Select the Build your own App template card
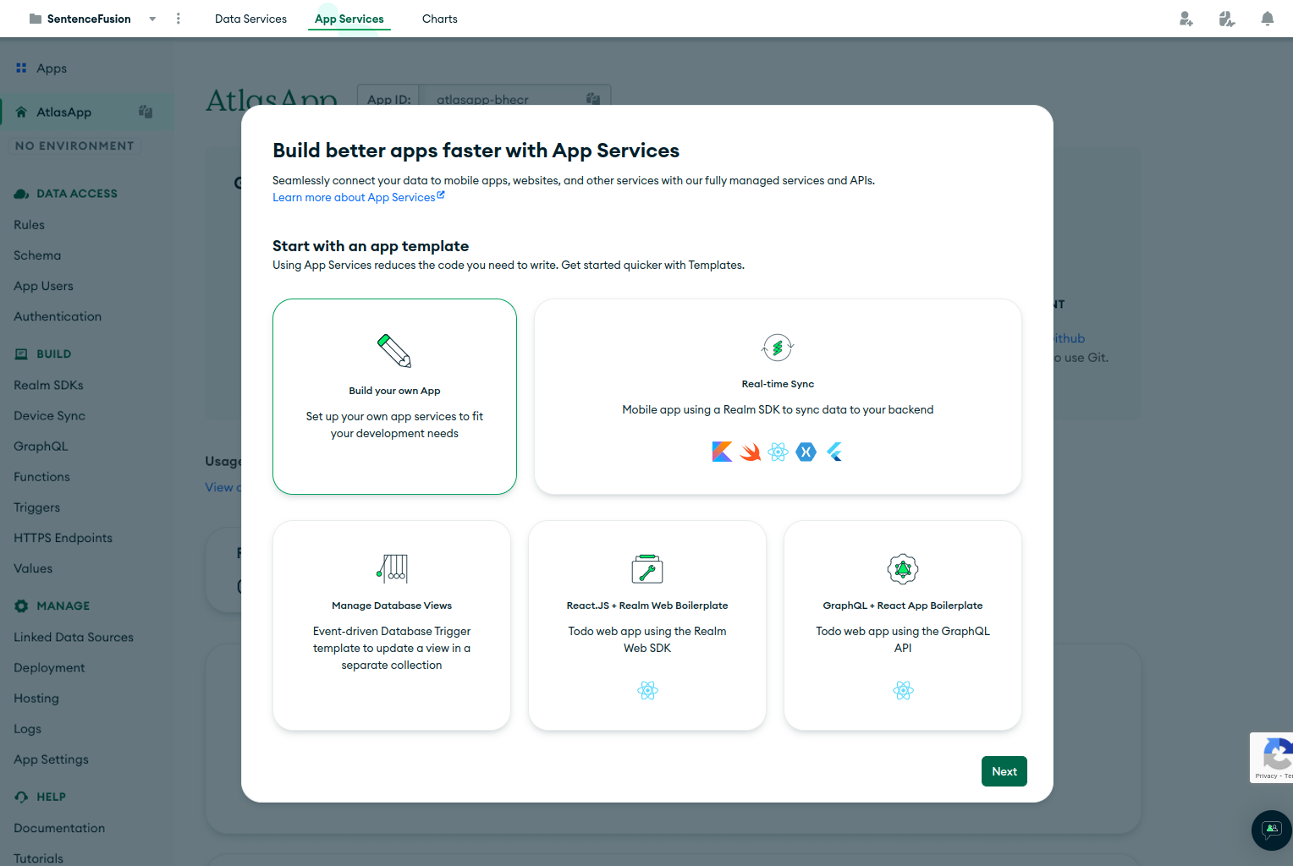Image resolution: width=1293 pixels, height=866 pixels. (394, 397)
